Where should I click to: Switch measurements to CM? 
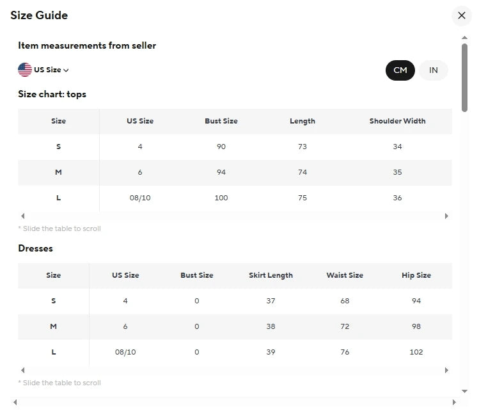pyautogui.click(x=400, y=70)
